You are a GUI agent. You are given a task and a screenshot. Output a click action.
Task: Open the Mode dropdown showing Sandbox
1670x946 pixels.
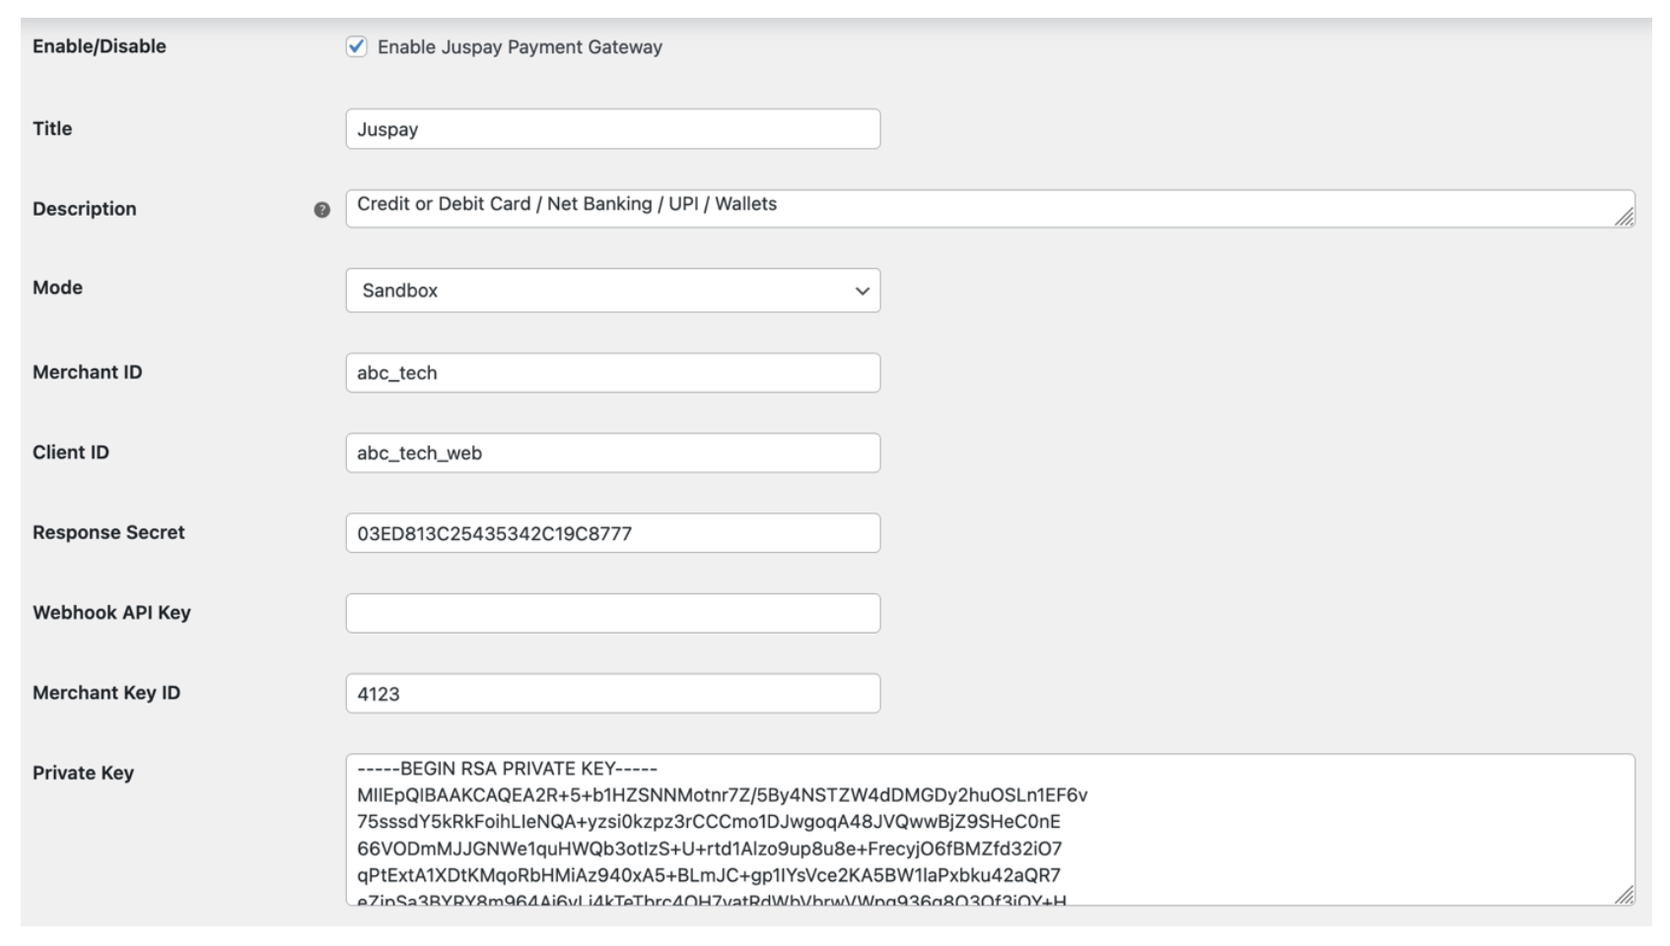613,291
